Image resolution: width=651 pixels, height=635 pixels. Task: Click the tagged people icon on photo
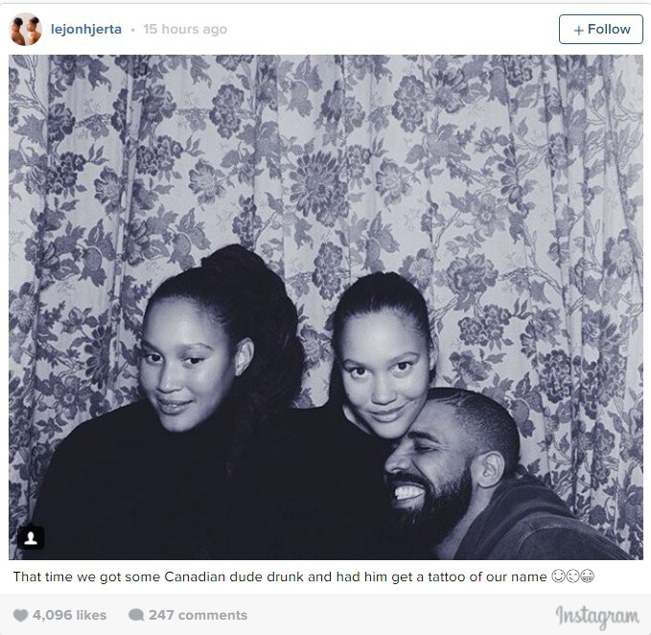pos(31,538)
